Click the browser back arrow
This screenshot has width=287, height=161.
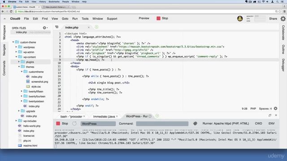3,11
